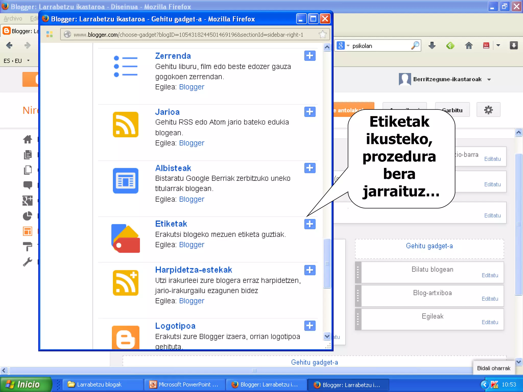Select the Blogger tab in main Firefox window
The image size is (523, 392).
20,31
